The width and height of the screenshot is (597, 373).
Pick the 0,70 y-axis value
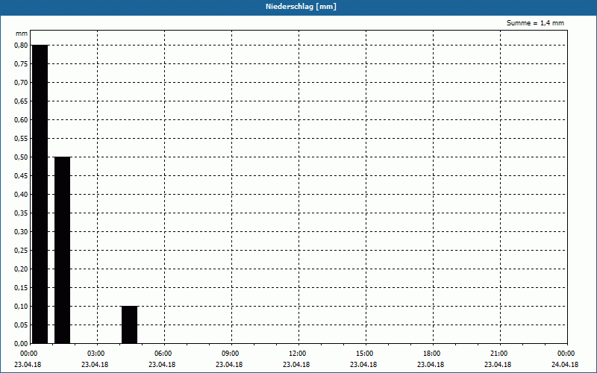[21, 82]
